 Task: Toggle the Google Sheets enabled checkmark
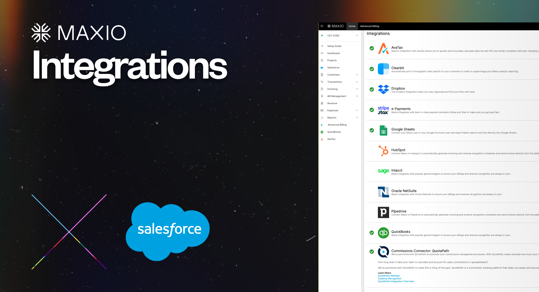coord(372,130)
